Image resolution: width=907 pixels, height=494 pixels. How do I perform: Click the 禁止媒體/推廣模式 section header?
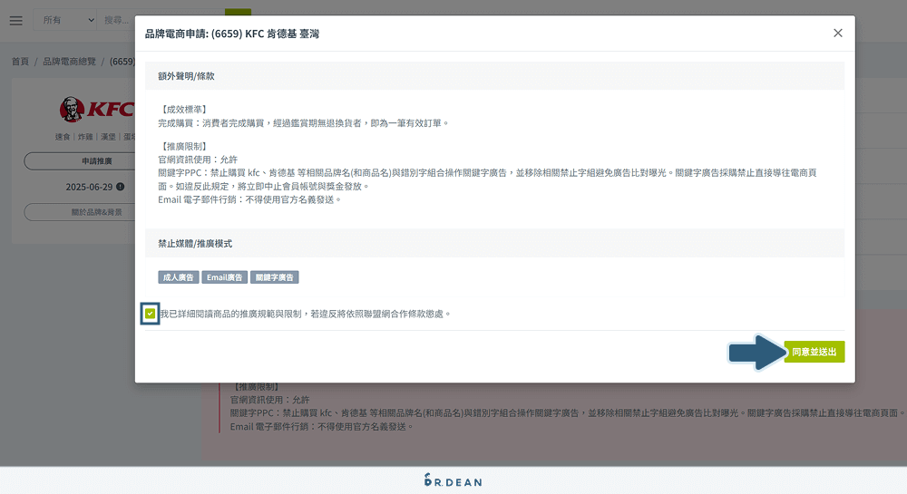[x=494, y=243]
